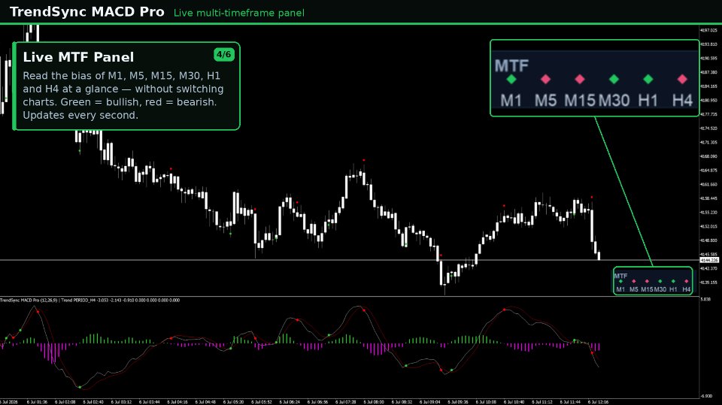This screenshot has height=405, width=722.
Task: Click the price axis label 4180.950
Action: (708, 101)
